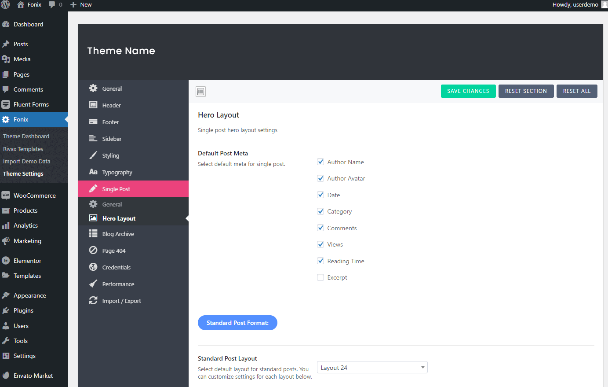This screenshot has height=387, width=608.
Task: Expand the WooCommerce admin menu
Action: point(34,195)
